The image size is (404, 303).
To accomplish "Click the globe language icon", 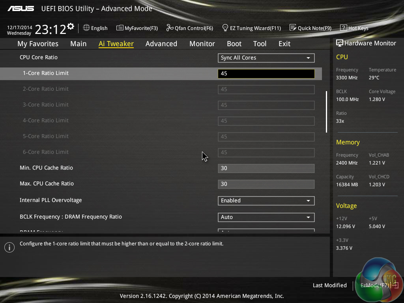I will (86, 28).
